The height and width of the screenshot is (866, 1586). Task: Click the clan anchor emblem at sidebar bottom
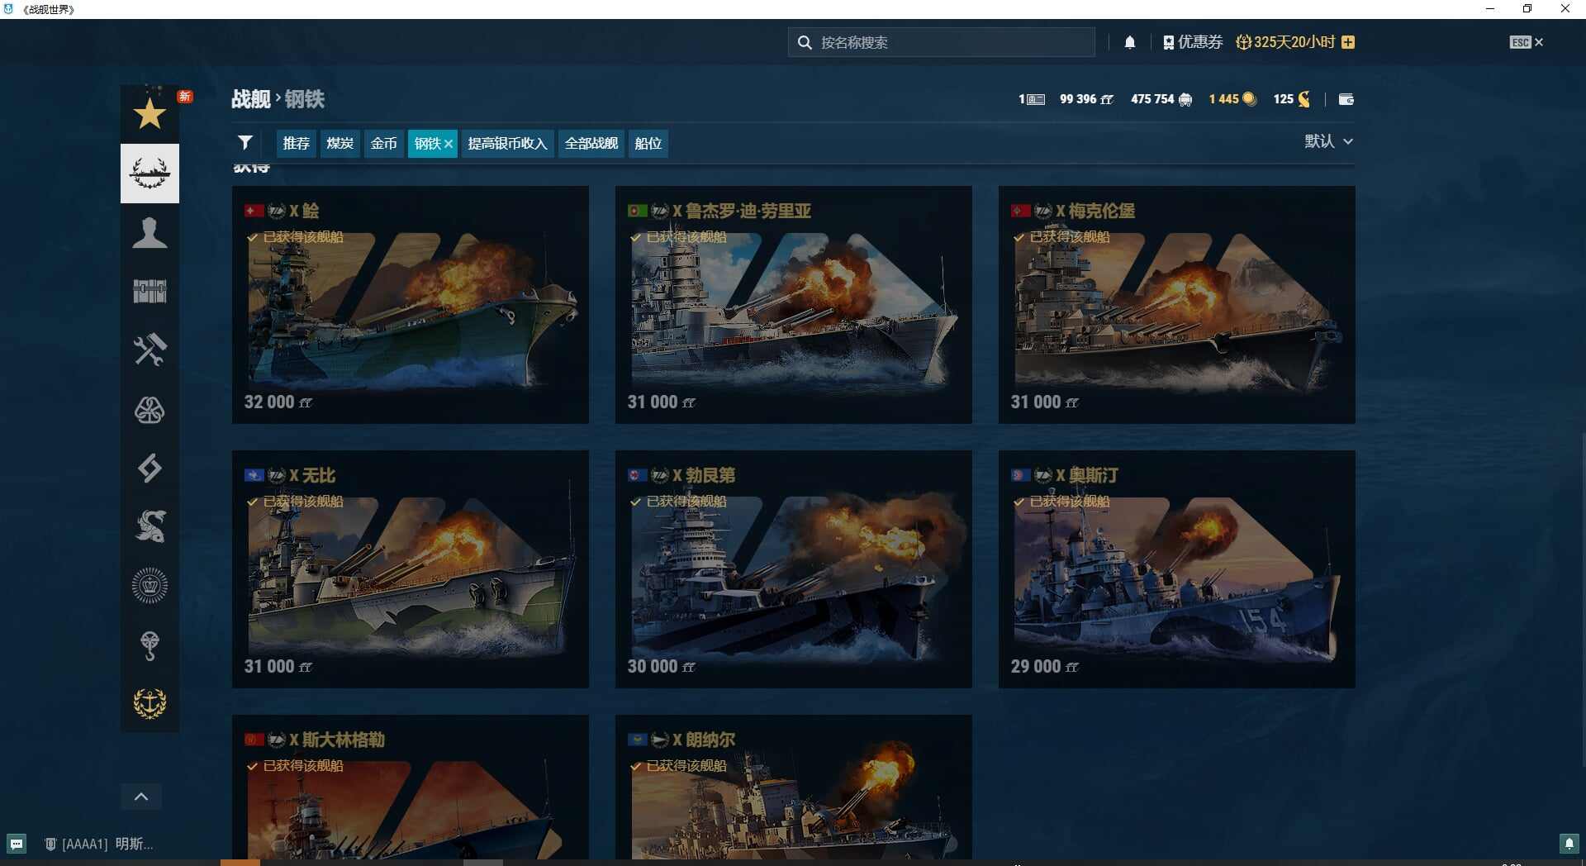point(150,704)
